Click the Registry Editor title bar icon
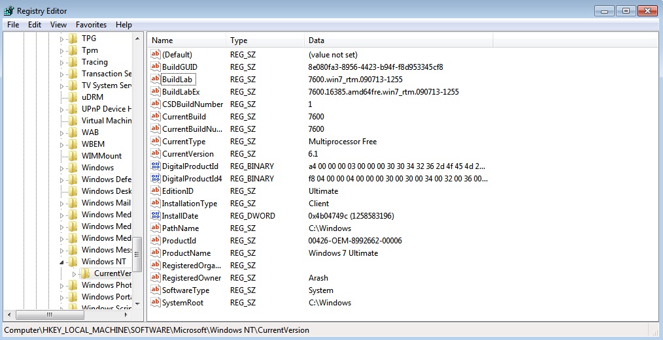 pyautogui.click(x=8, y=10)
